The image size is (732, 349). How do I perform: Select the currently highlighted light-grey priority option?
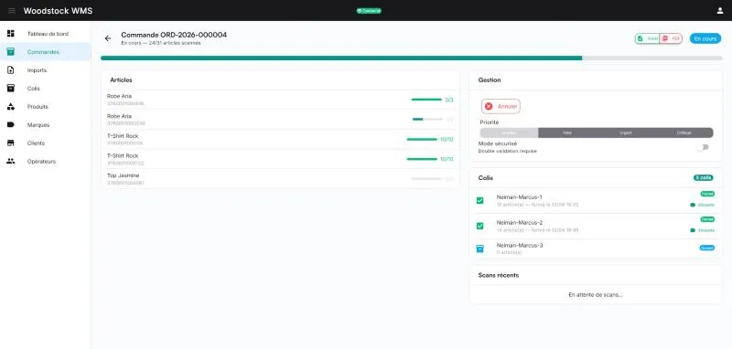click(509, 132)
